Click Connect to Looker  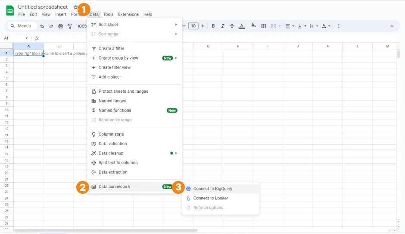point(220,198)
